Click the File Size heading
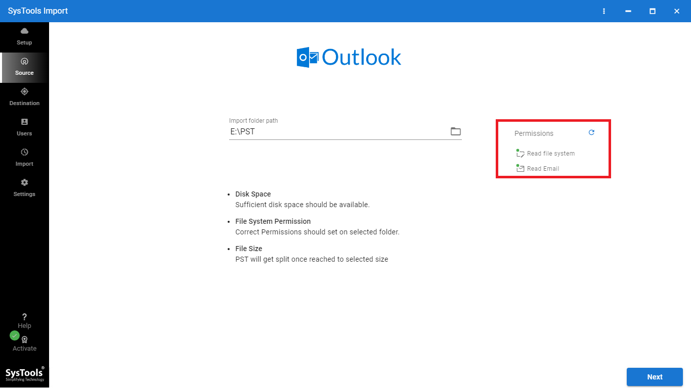The height and width of the screenshot is (388, 691). point(249,249)
